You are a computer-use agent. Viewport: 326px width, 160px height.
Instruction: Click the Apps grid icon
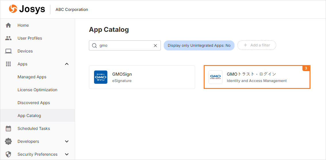coord(8,64)
